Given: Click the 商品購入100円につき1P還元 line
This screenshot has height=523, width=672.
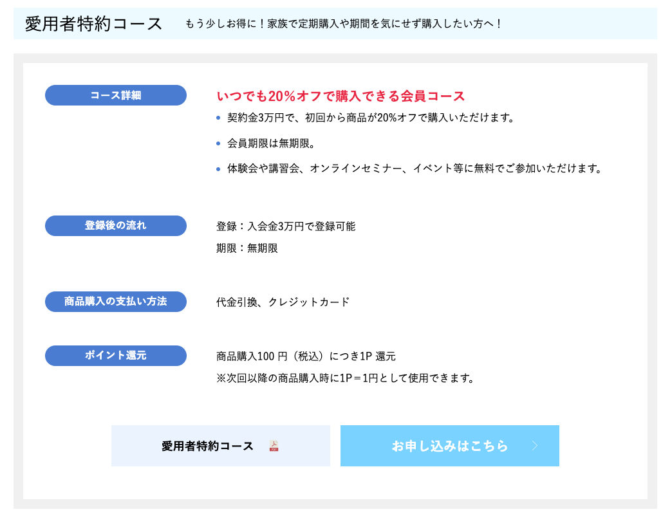Looking at the screenshot, I should tap(306, 356).
